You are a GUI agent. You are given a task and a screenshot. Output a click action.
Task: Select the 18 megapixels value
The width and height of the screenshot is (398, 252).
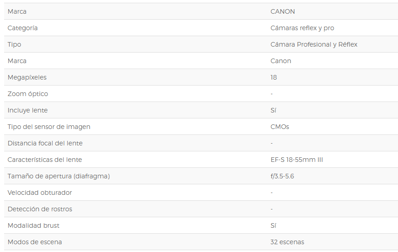274,77
